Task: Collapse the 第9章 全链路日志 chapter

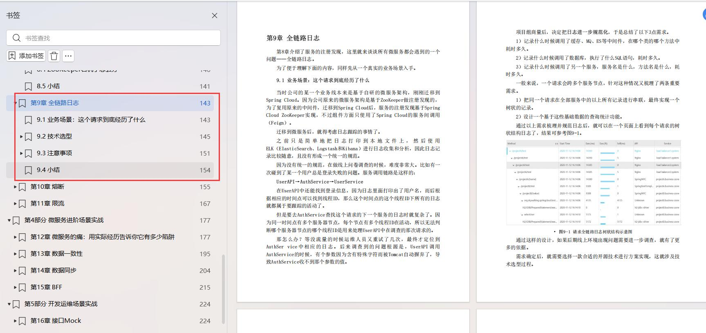Action: click(x=16, y=103)
